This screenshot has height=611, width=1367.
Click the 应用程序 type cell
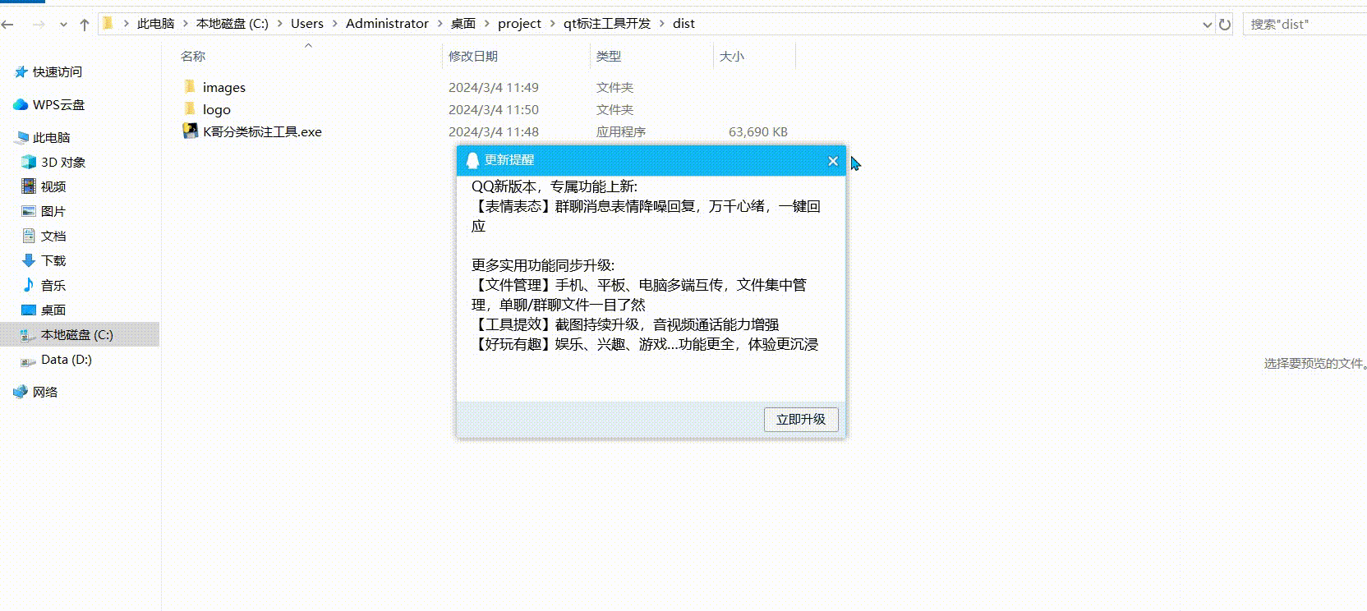[620, 131]
